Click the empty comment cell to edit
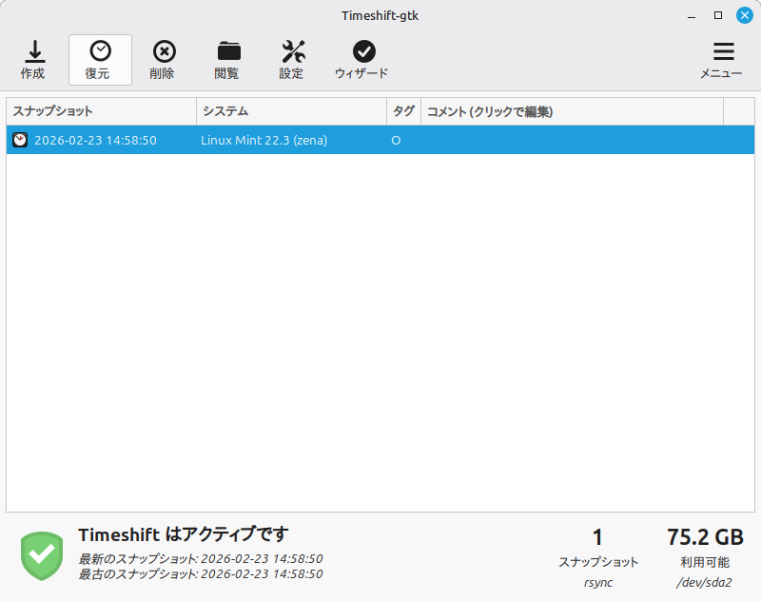 point(571,140)
